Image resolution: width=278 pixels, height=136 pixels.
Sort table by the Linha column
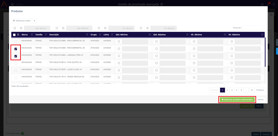point(108,35)
